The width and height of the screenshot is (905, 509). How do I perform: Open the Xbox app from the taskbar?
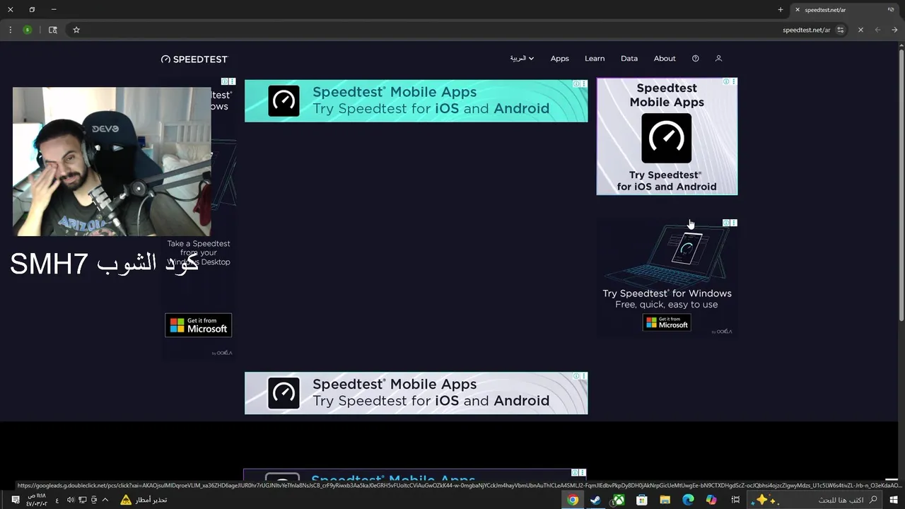point(619,500)
